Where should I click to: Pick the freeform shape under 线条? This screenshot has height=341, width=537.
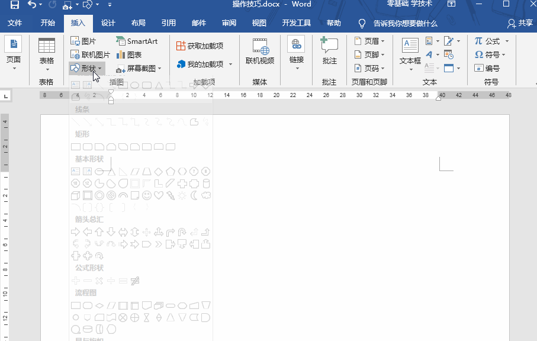point(194,121)
